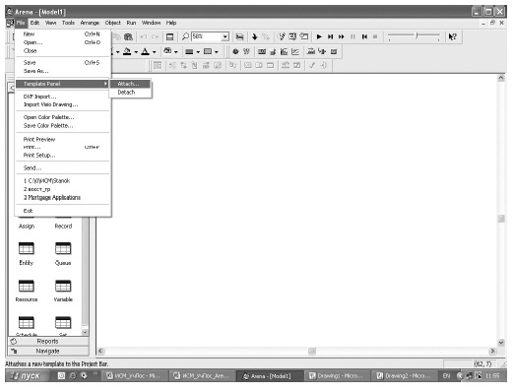The height and width of the screenshot is (392, 513).
Task: Start the simulation with Go button
Action: pos(319,36)
